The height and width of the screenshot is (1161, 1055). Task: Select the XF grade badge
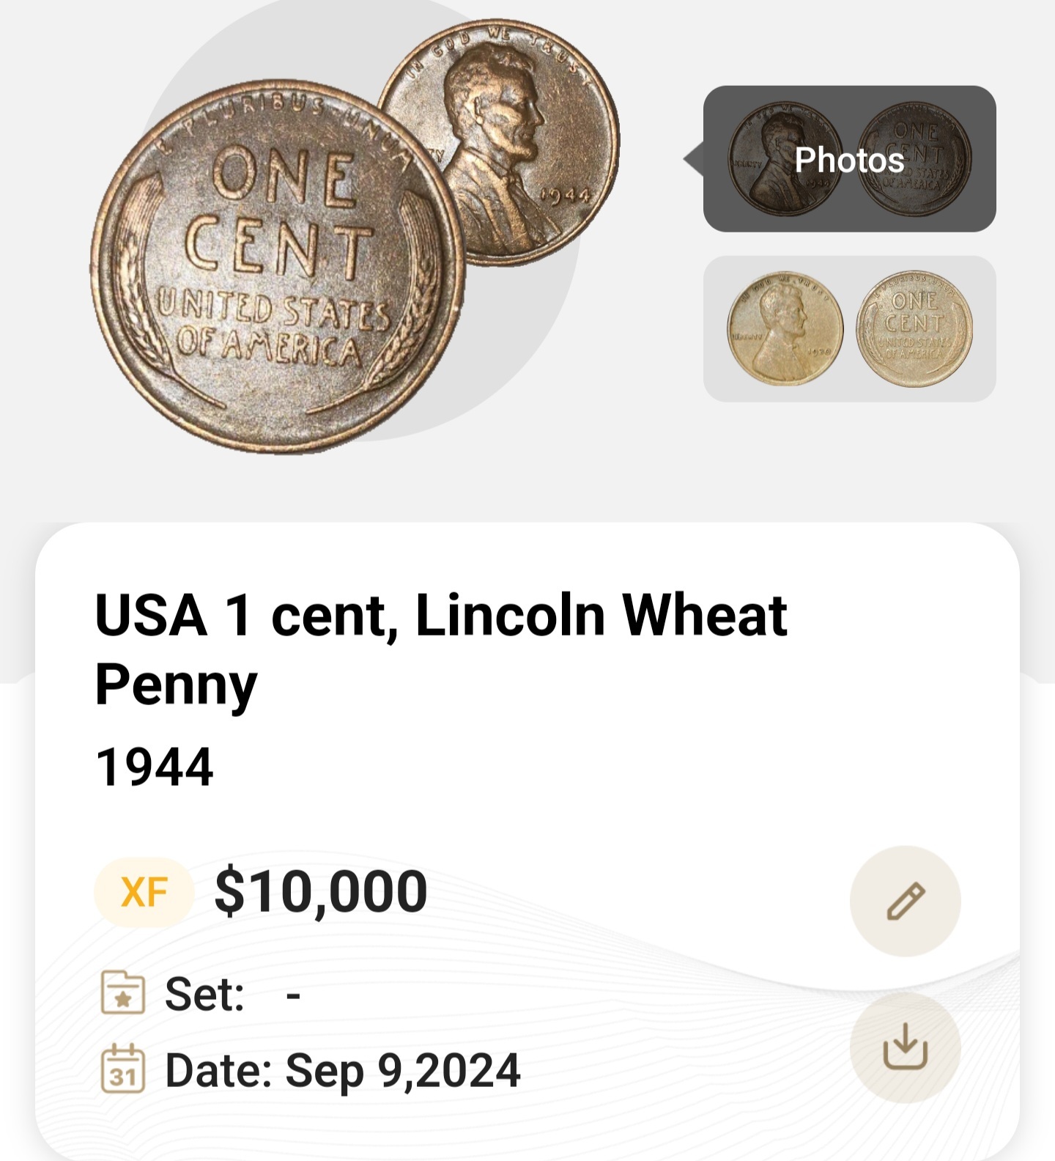point(144,892)
